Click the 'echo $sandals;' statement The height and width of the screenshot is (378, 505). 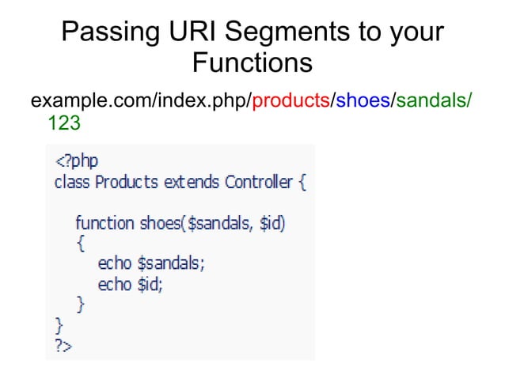coord(151,263)
